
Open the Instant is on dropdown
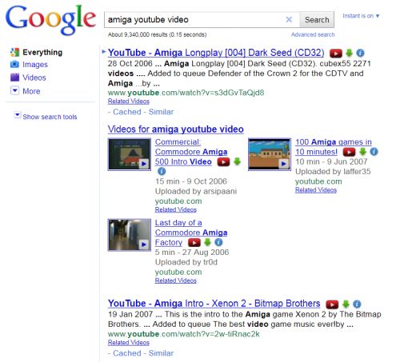(x=361, y=16)
